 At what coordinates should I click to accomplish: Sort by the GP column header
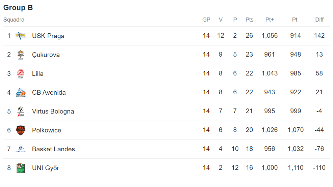[206, 20]
